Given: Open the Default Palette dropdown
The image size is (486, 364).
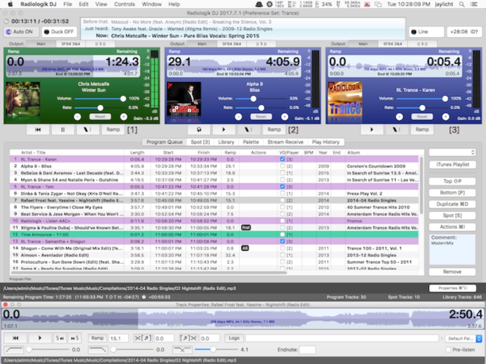Looking at the screenshot, I should pyautogui.click(x=464, y=338).
